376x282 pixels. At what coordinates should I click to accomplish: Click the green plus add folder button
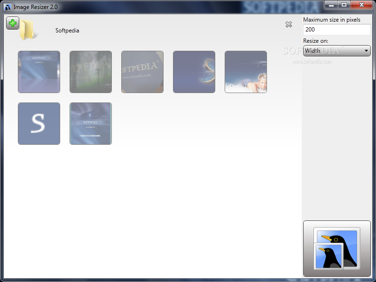13,23
